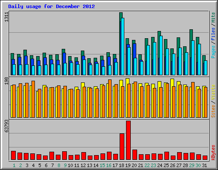The width and height of the screenshot is (218, 170).
Task: Click the cyan Pages bar for day 31
Action: (206, 68)
